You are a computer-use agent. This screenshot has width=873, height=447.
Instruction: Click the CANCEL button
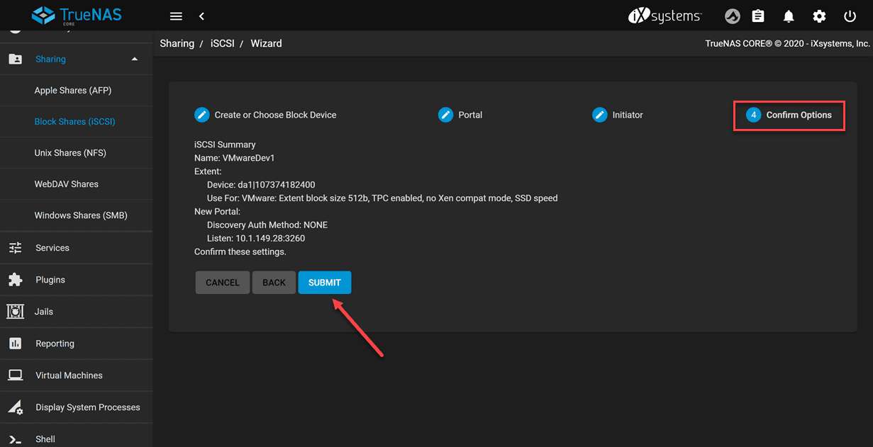223,283
